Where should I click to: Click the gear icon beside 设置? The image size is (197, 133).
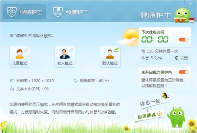pos(176,58)
